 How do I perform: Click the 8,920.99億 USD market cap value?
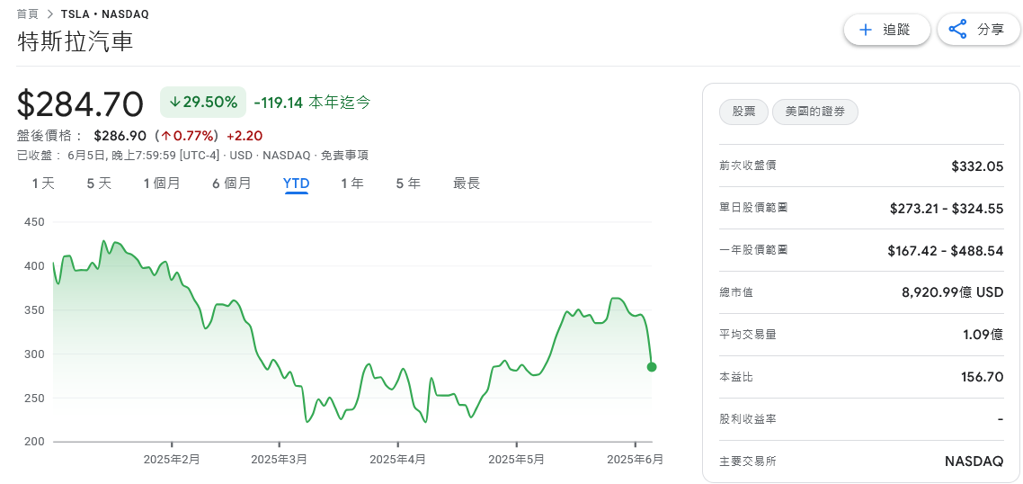click(x=953, y=292)
